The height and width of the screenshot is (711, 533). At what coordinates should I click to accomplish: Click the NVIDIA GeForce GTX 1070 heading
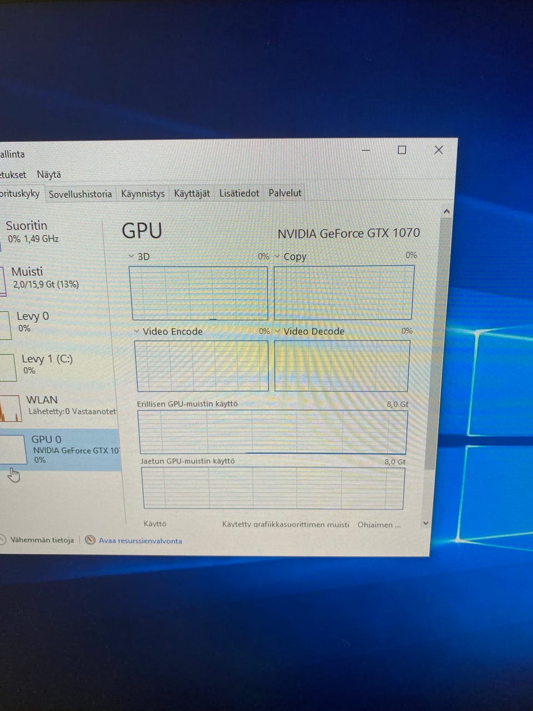(x=349, y=233)
